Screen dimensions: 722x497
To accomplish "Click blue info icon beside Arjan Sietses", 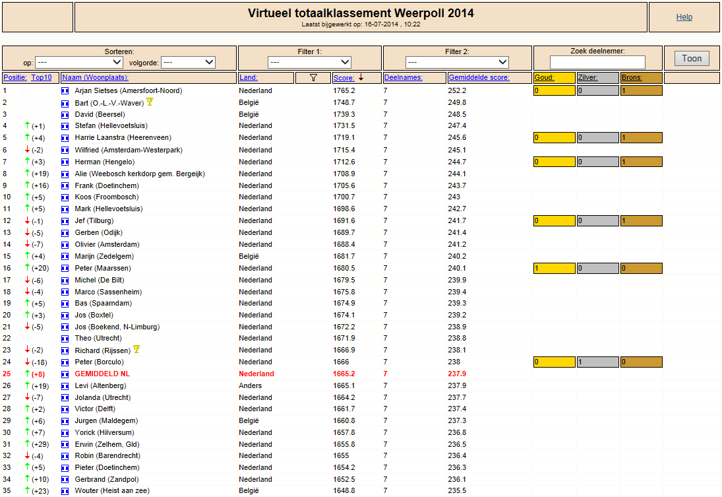I will [x=65, y=91].
